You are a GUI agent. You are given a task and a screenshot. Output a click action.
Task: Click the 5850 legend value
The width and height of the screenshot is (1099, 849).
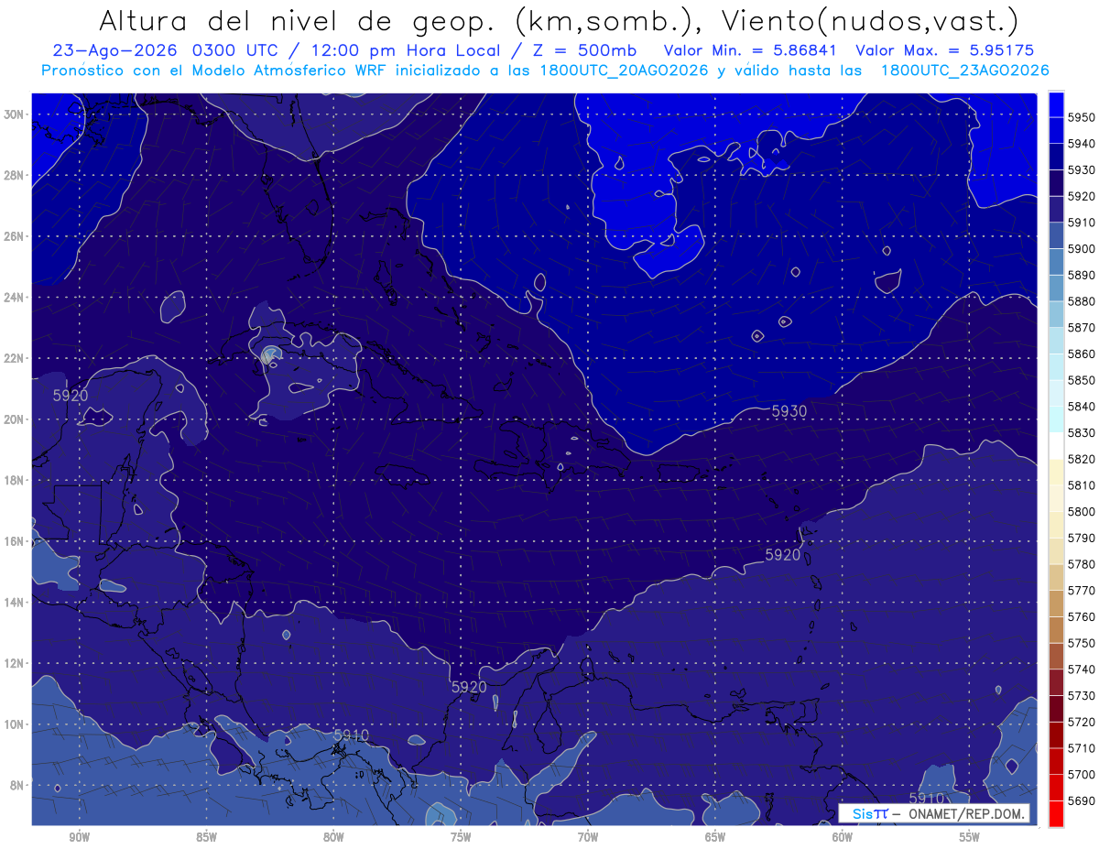1081,380
